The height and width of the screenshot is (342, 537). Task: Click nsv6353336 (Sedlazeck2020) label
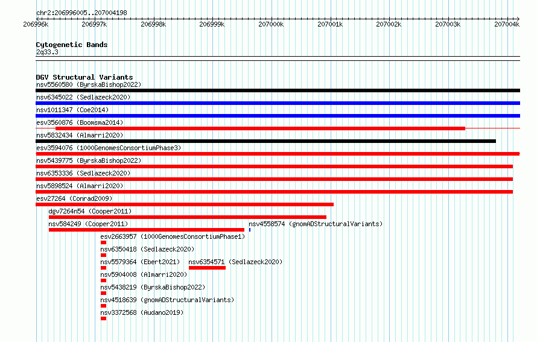tap(83, 173)
